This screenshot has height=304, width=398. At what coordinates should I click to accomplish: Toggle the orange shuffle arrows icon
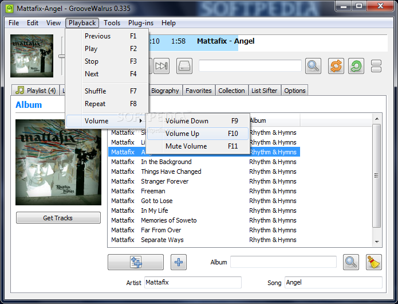click(336, 66)
